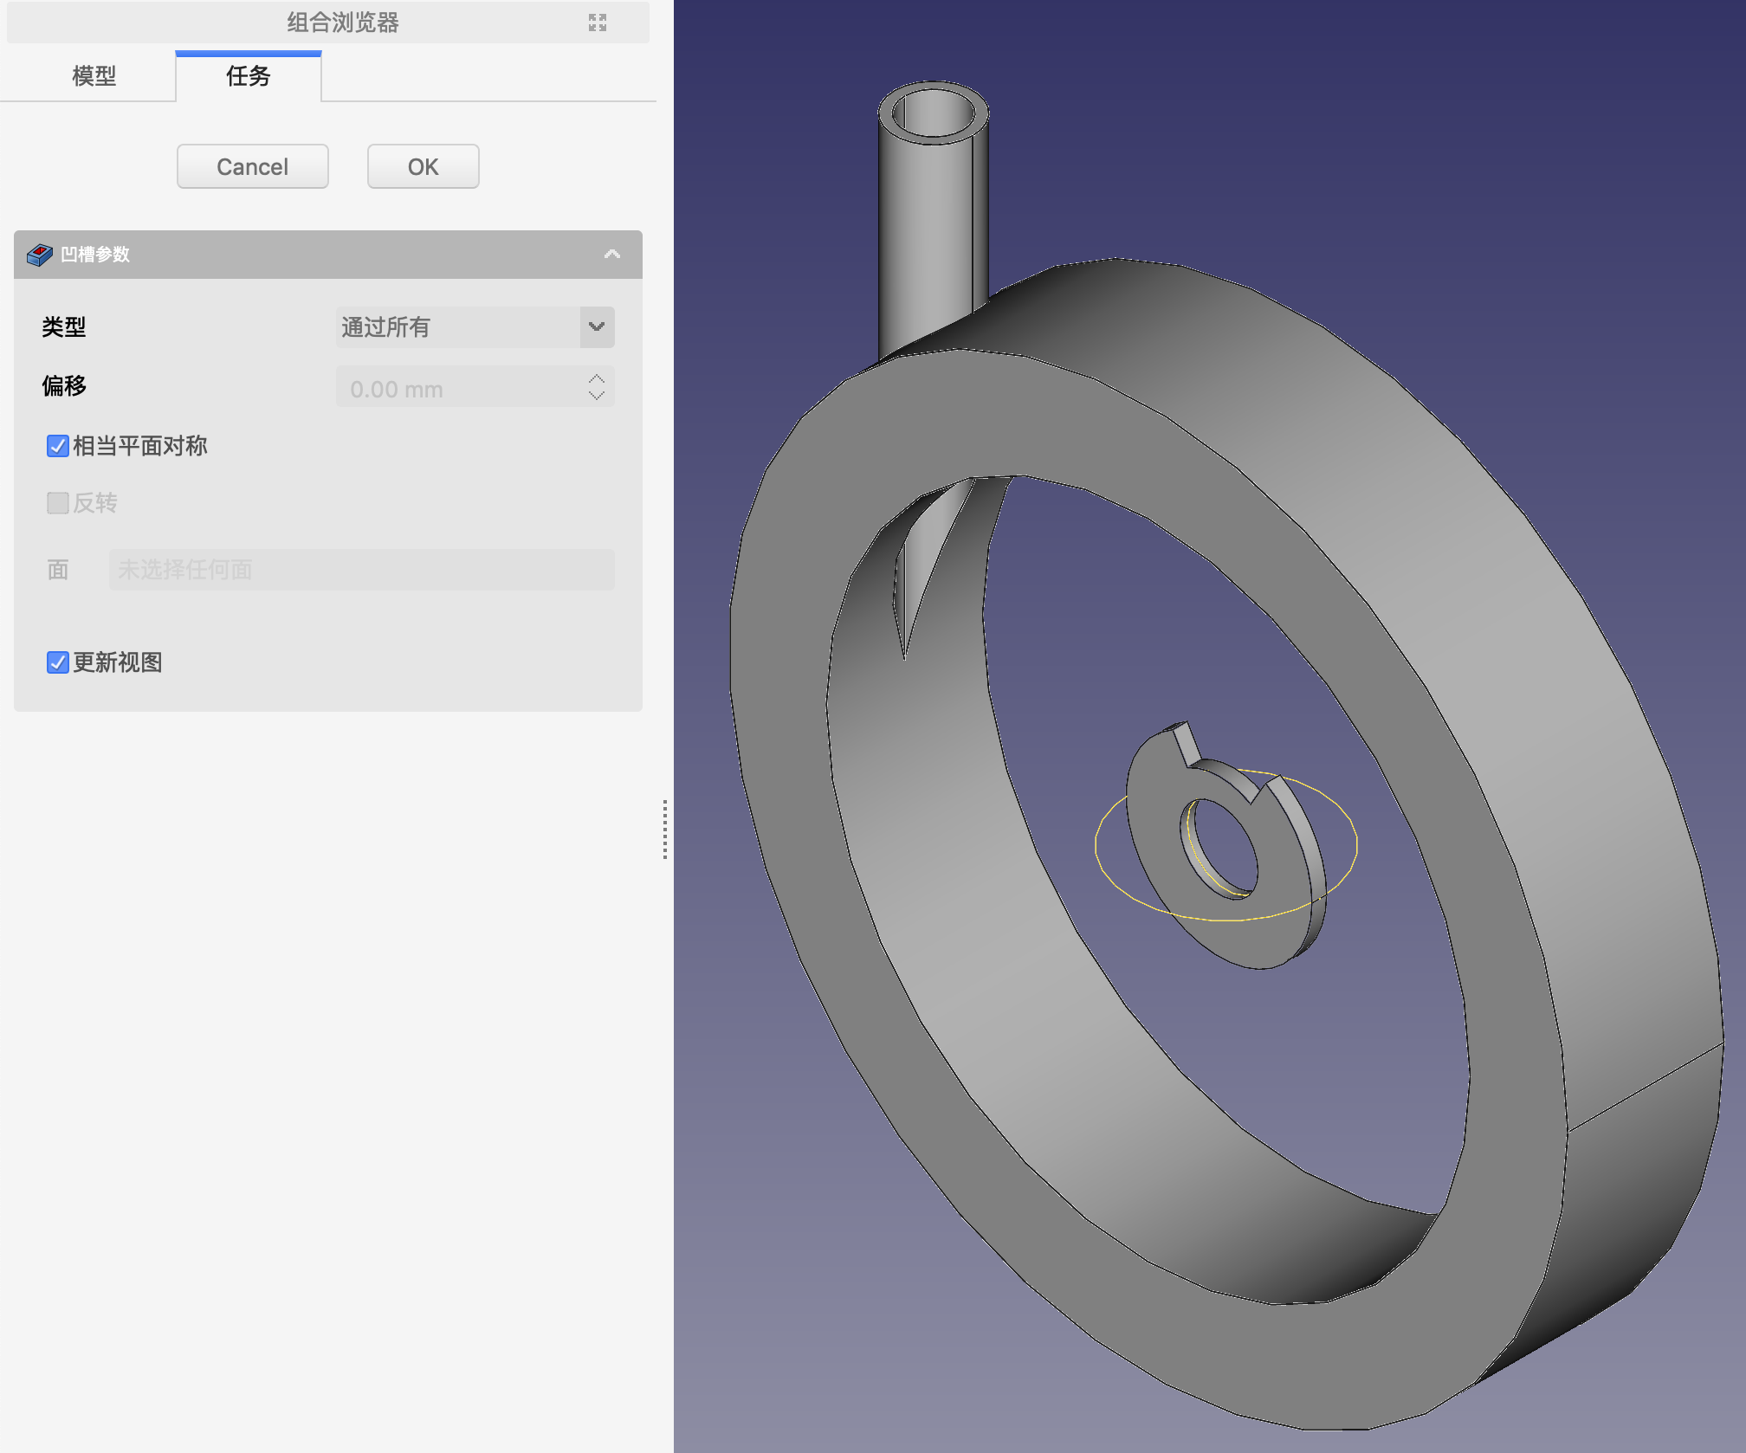Image resolution: width=1746 pixels, height=1453 pixels.
Task: Collapse the 凹槽参数 section using its chevron
Action: [611, 255]
